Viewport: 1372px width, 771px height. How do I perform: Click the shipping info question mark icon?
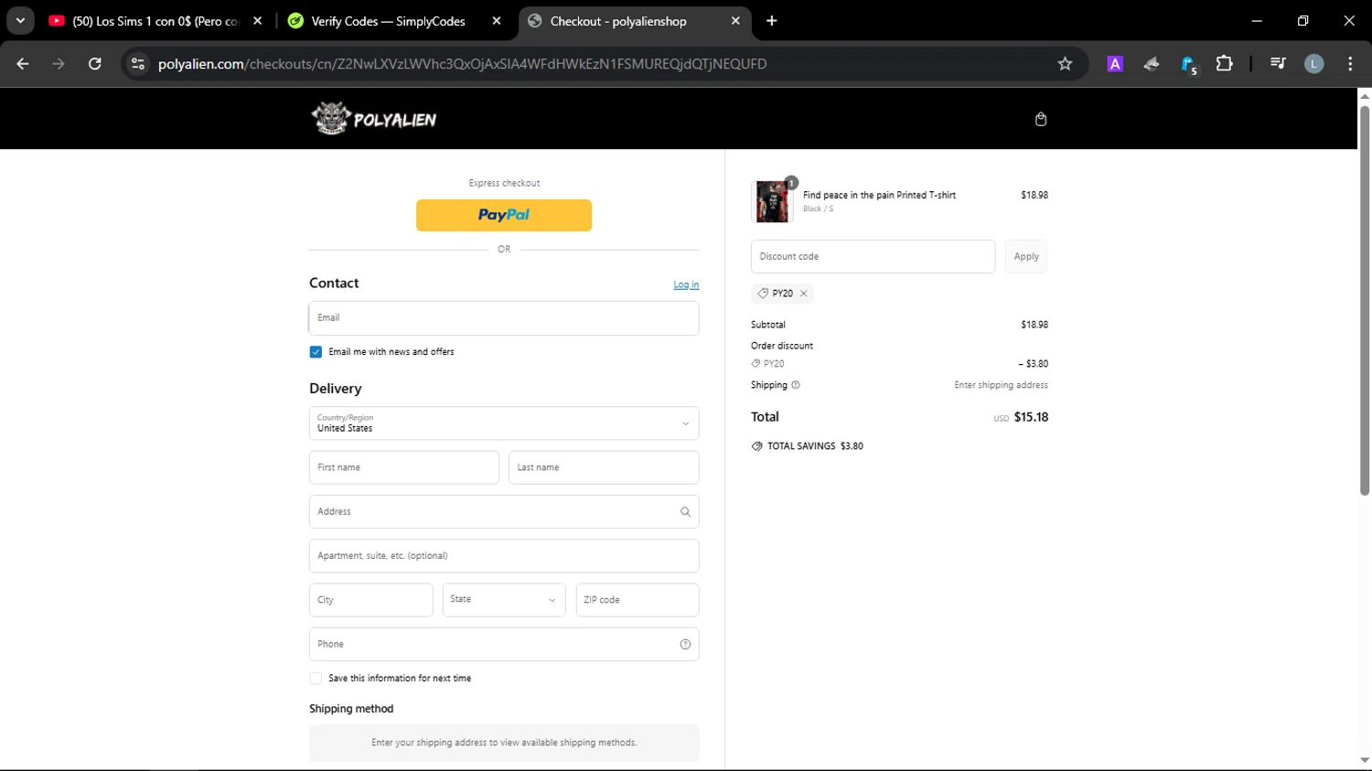[795, 385]
